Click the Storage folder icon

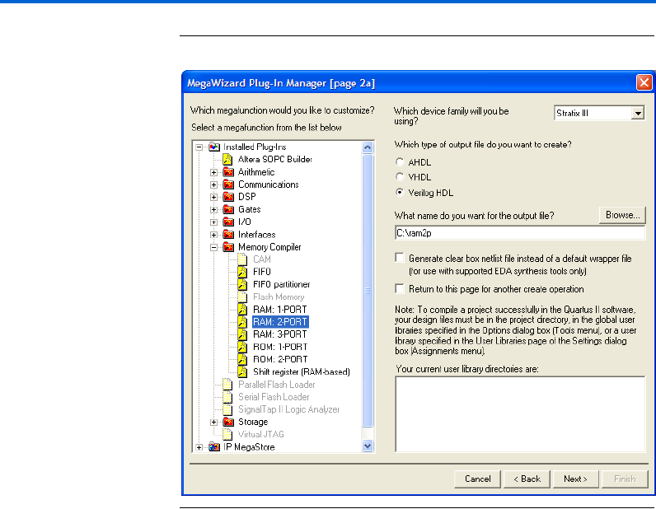tap(228, 422)
